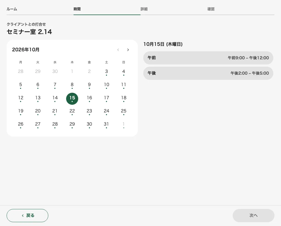Select October 23 in the calendar
Screen dimensions: 281x226
click(x=89, y=112)
